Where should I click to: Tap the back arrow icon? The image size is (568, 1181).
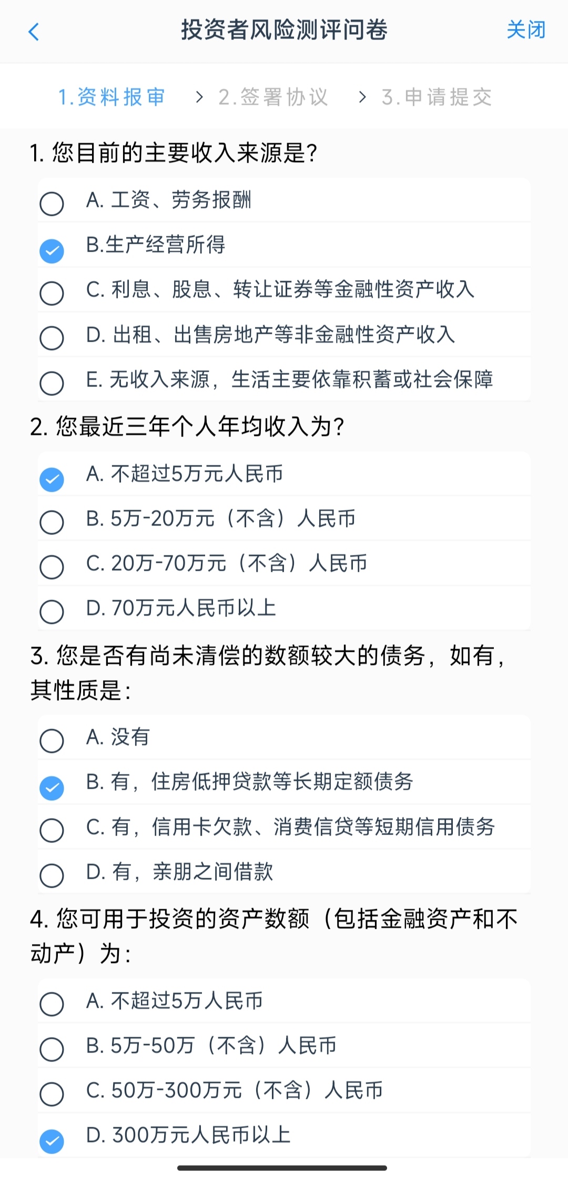pyautogui.click(x=34, y=32)
